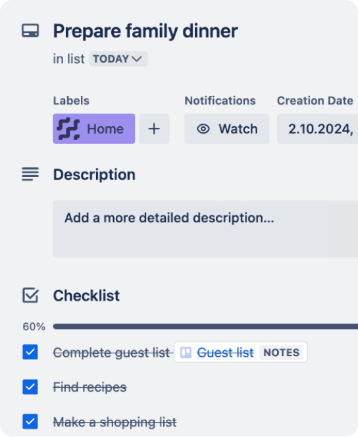The width and height of the screenshot is (358, 437).
Task: Click the 60% checklist progress bar
Action: (205, 326)
